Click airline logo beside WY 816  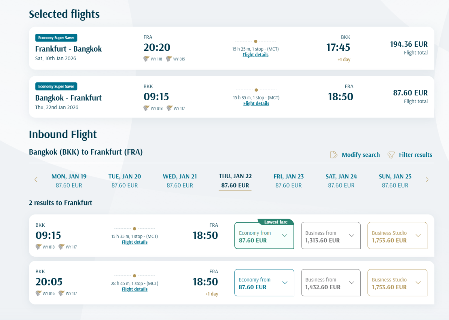38,293
